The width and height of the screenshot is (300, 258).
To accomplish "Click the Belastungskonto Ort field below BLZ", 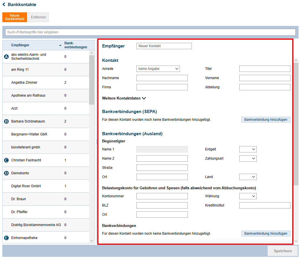I will 162,215.
